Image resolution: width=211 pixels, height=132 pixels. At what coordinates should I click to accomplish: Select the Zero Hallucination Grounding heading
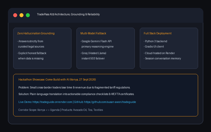(36, 34)
